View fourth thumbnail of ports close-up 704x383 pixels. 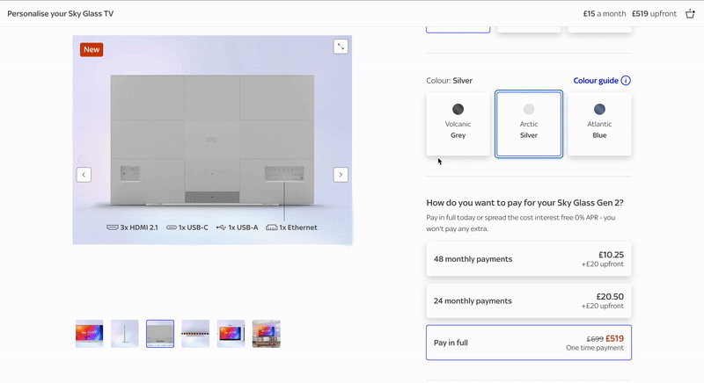pos(195,334)
